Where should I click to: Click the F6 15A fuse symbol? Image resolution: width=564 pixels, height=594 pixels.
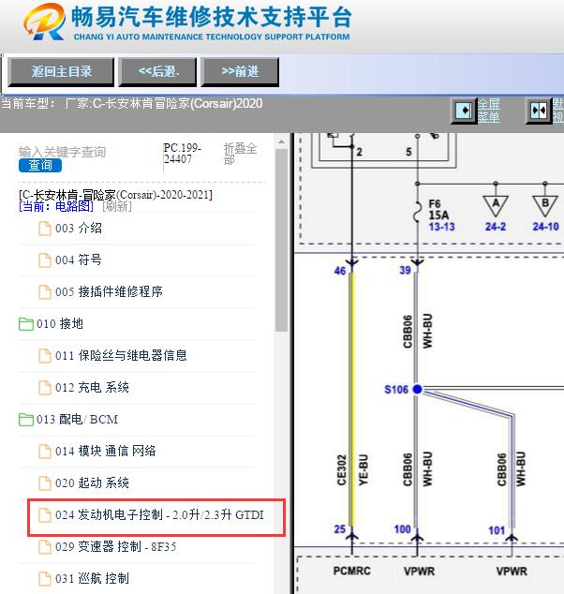(417, 211)
